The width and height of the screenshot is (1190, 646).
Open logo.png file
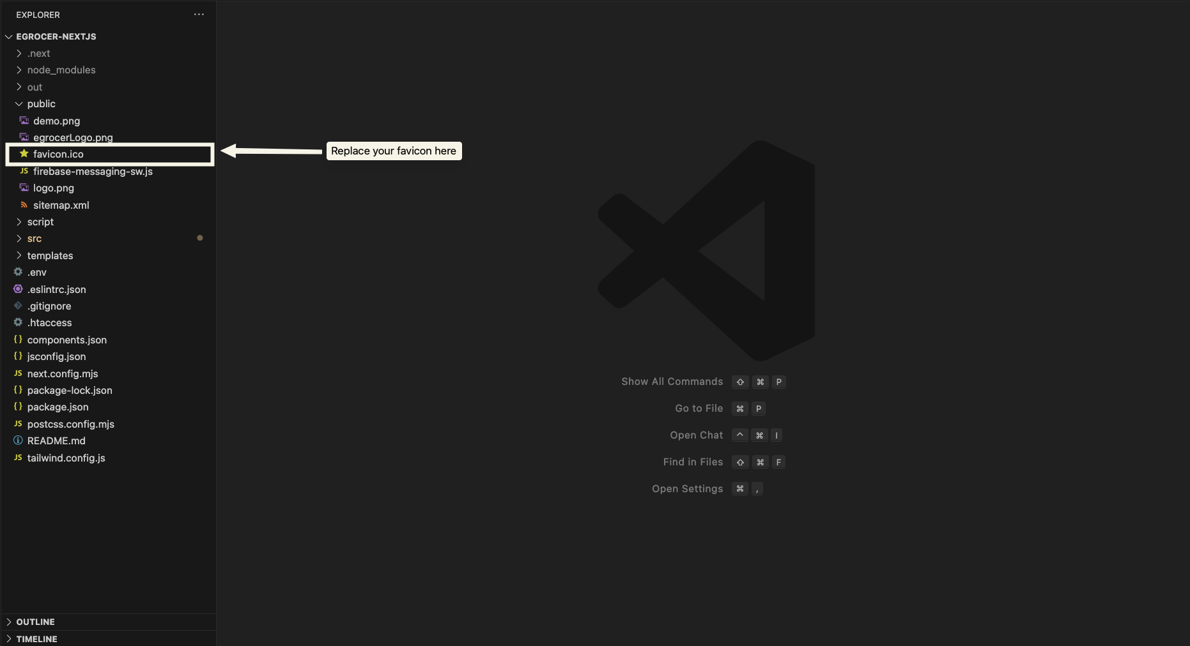click(54, 188)
